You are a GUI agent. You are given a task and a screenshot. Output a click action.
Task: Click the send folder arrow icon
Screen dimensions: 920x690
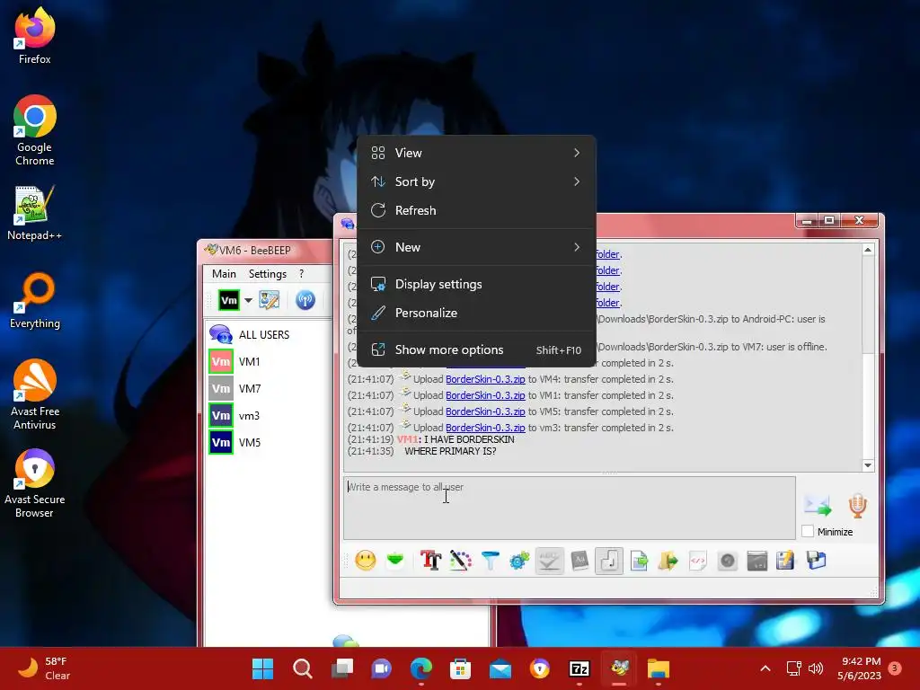point(668,561)
